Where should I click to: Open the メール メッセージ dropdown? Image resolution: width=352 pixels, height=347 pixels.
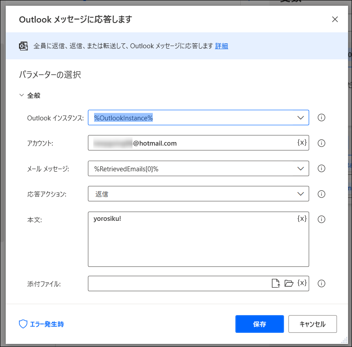(300, 169)
